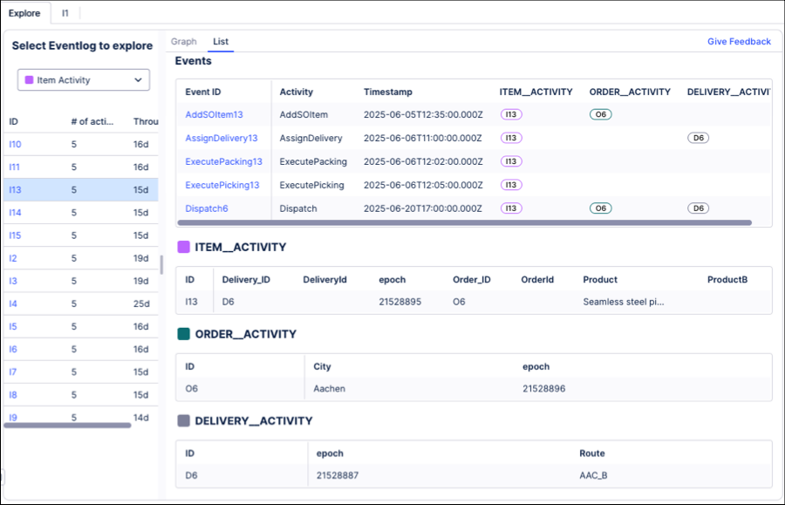Open the Dispatch6 event details
785x505 pixels.
click(x=206, y=208)
